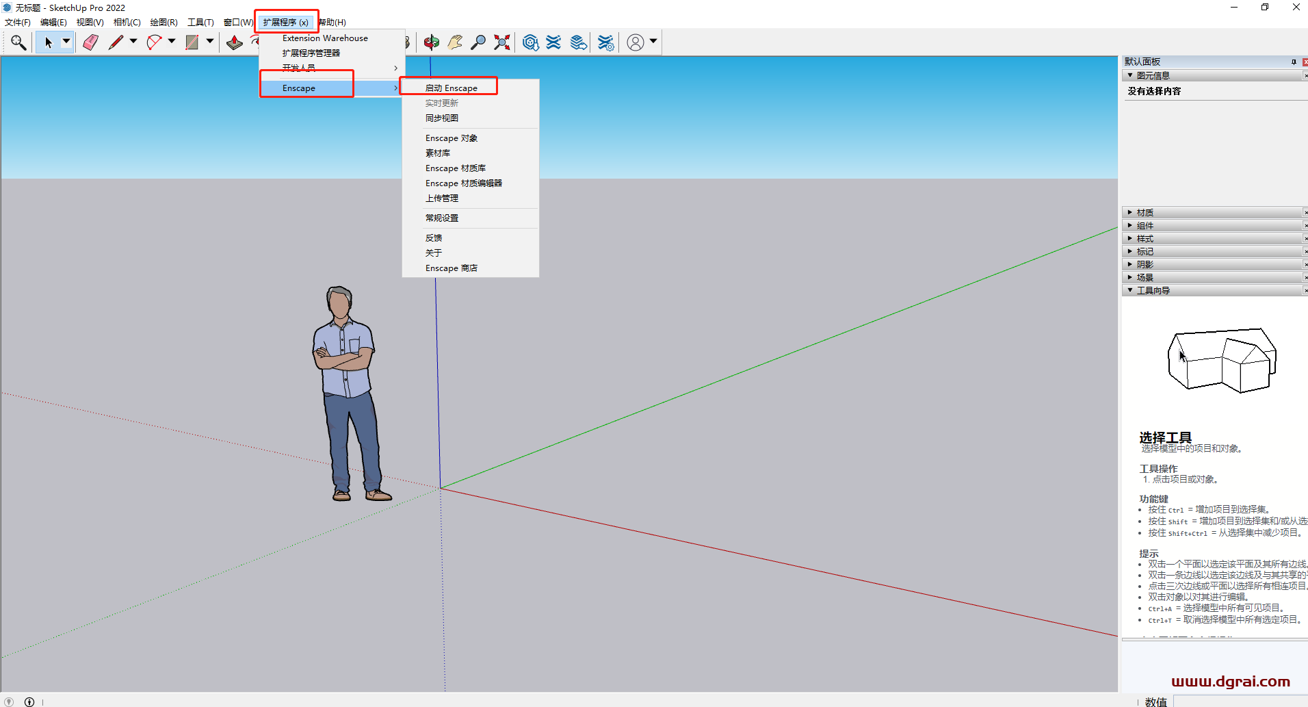Open the account profile icon
This screenshot has height=707, width=1308.
coord(636,42)
